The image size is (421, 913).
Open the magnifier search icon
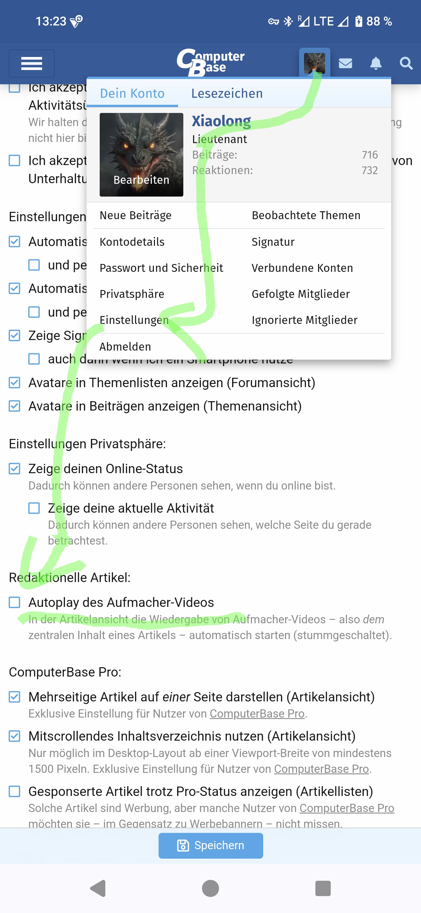406,64
